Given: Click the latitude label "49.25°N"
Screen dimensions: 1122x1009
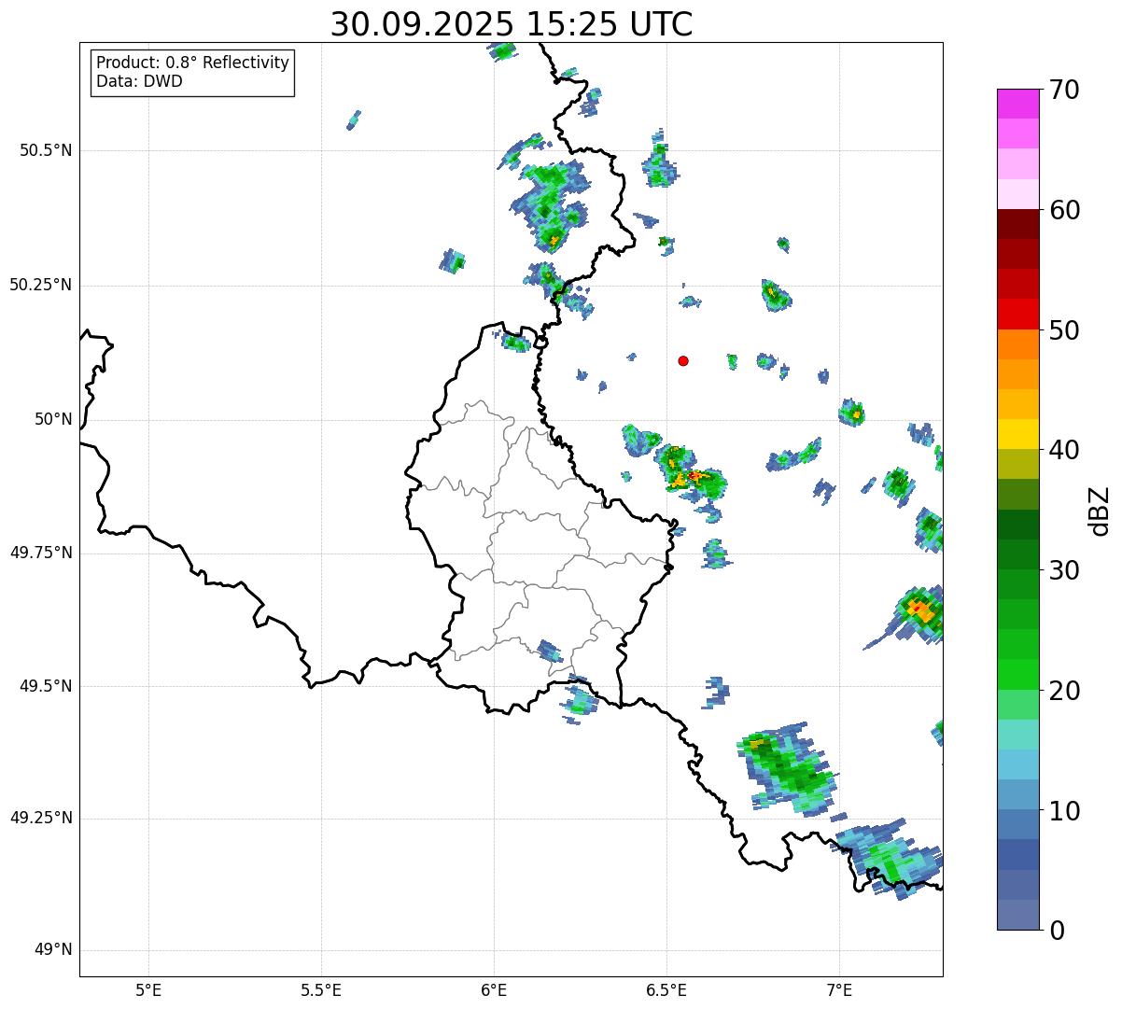Looking at the screenshot, I should pyautogui.click(x=41, y=819).
